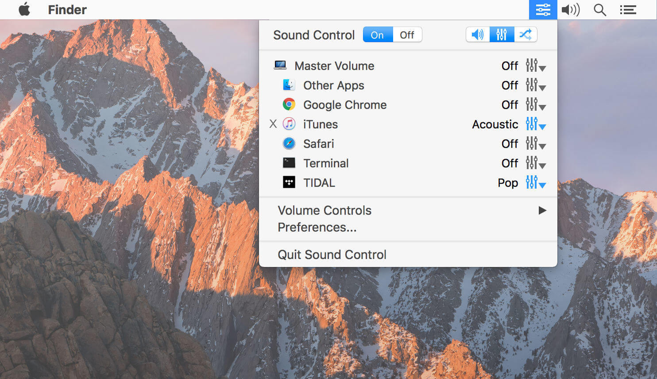Open iTunes Acoustic equalizer dropdown
Screen dimensions: 657x379
pyautogui.click(x=536, y=124)
